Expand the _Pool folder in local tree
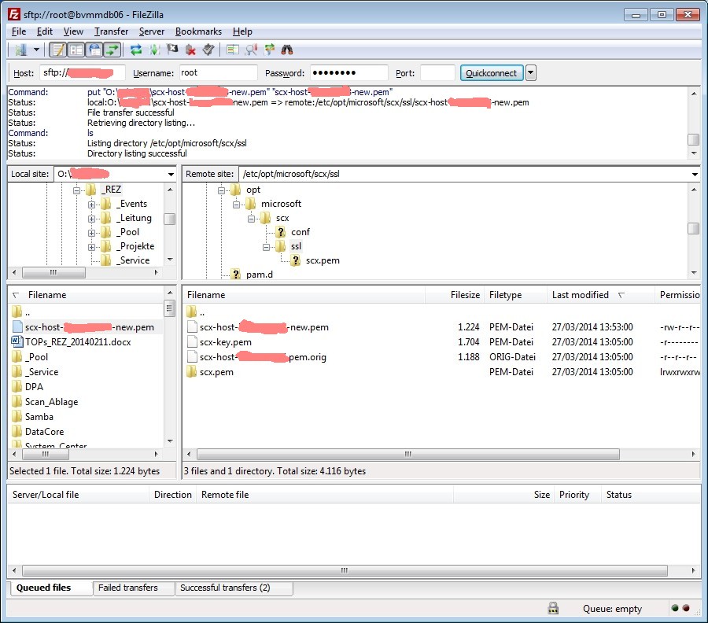Image resolution: width=708 pixels, height=623 pixels. [x=92, y=233]
